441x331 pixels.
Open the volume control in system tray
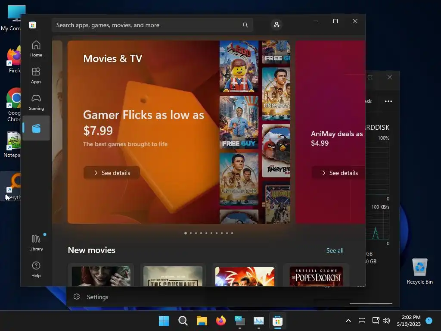(386, 321)
